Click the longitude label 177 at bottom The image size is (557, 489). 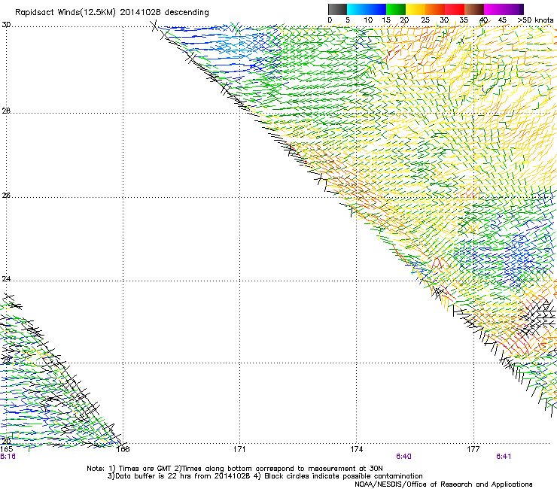coord(473,449)
